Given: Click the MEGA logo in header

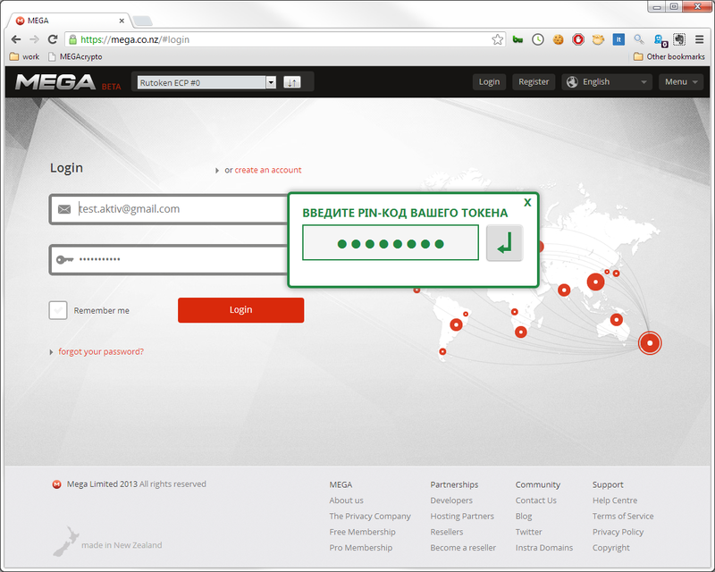Looking at the screenshot, I should (x=55, y=82).
